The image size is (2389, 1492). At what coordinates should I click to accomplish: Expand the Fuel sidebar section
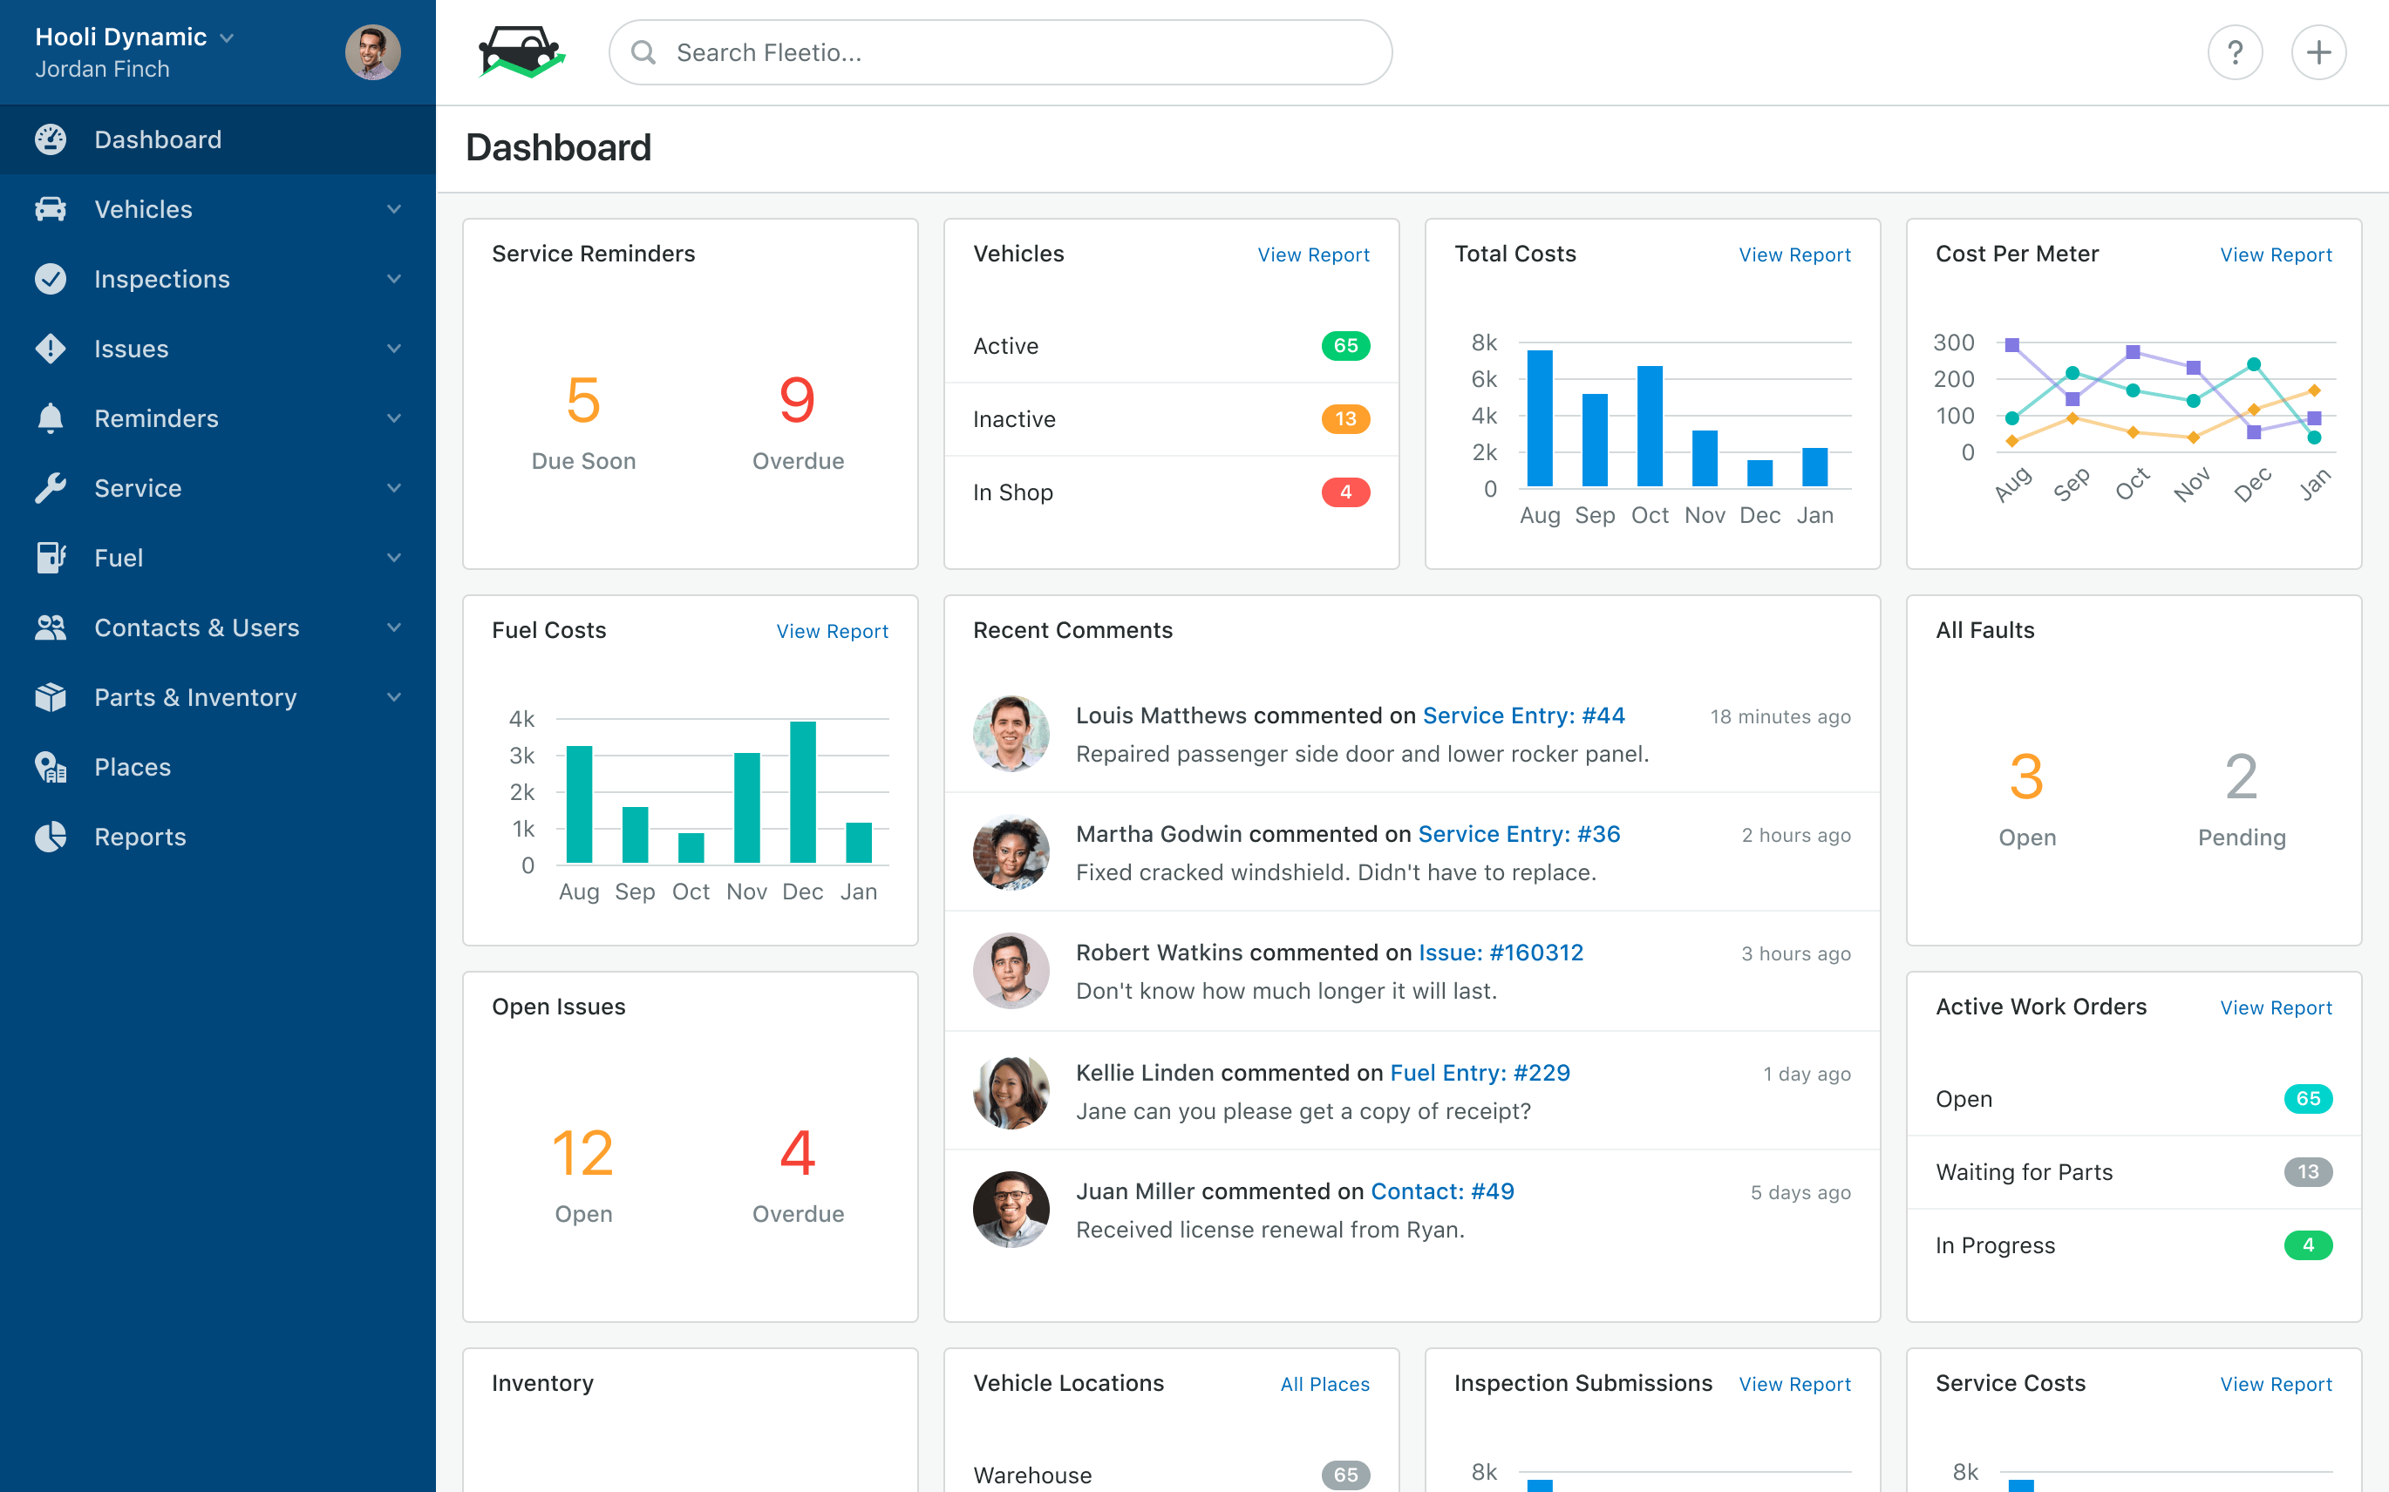(394, 558)
